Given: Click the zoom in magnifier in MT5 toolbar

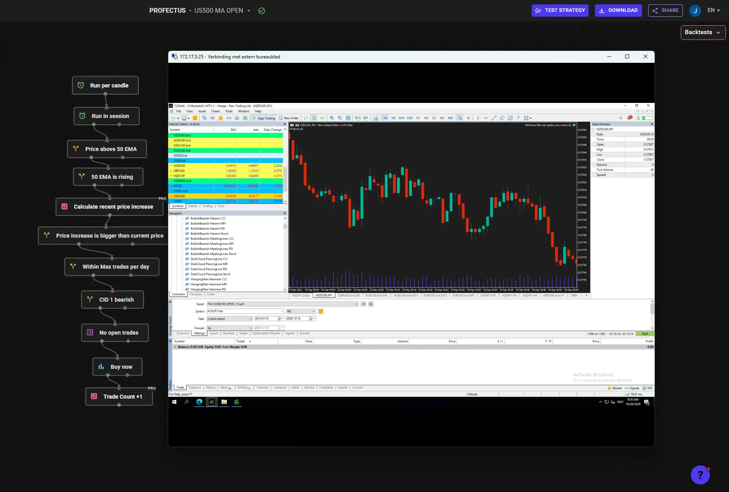Looking at the screenshot, I should click(332, 118).
